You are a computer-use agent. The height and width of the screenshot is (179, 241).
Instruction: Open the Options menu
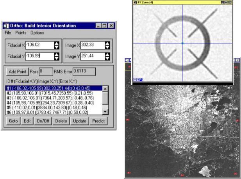pos(37,33)
